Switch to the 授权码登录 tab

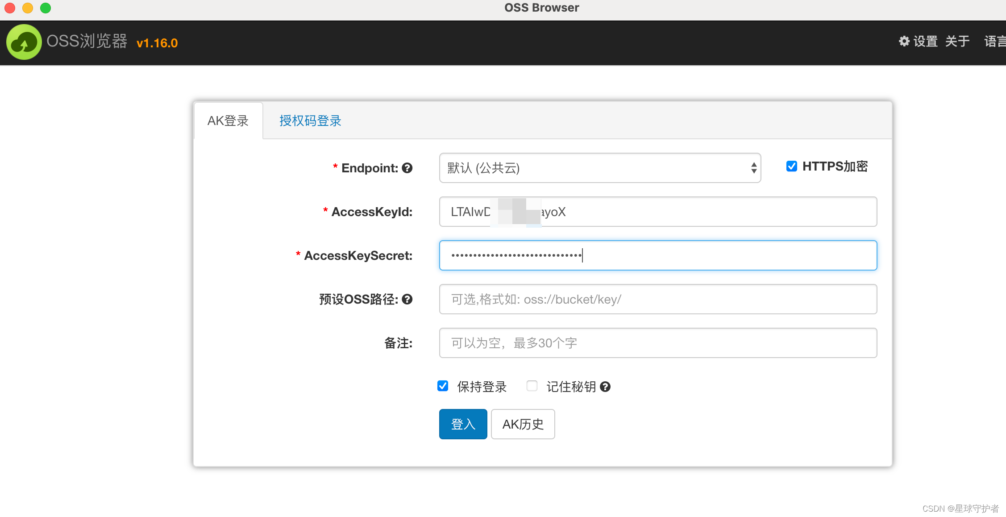pyautogui.click(x=309, y=121)
